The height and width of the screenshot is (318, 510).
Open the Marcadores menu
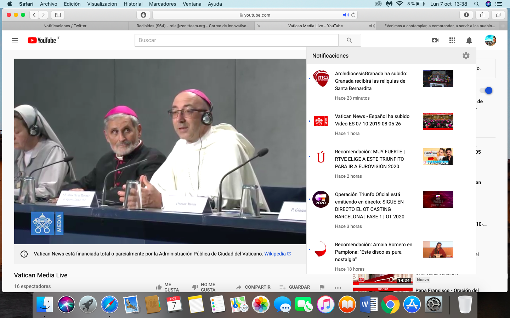pyautogui.click(x=163, y=4)
